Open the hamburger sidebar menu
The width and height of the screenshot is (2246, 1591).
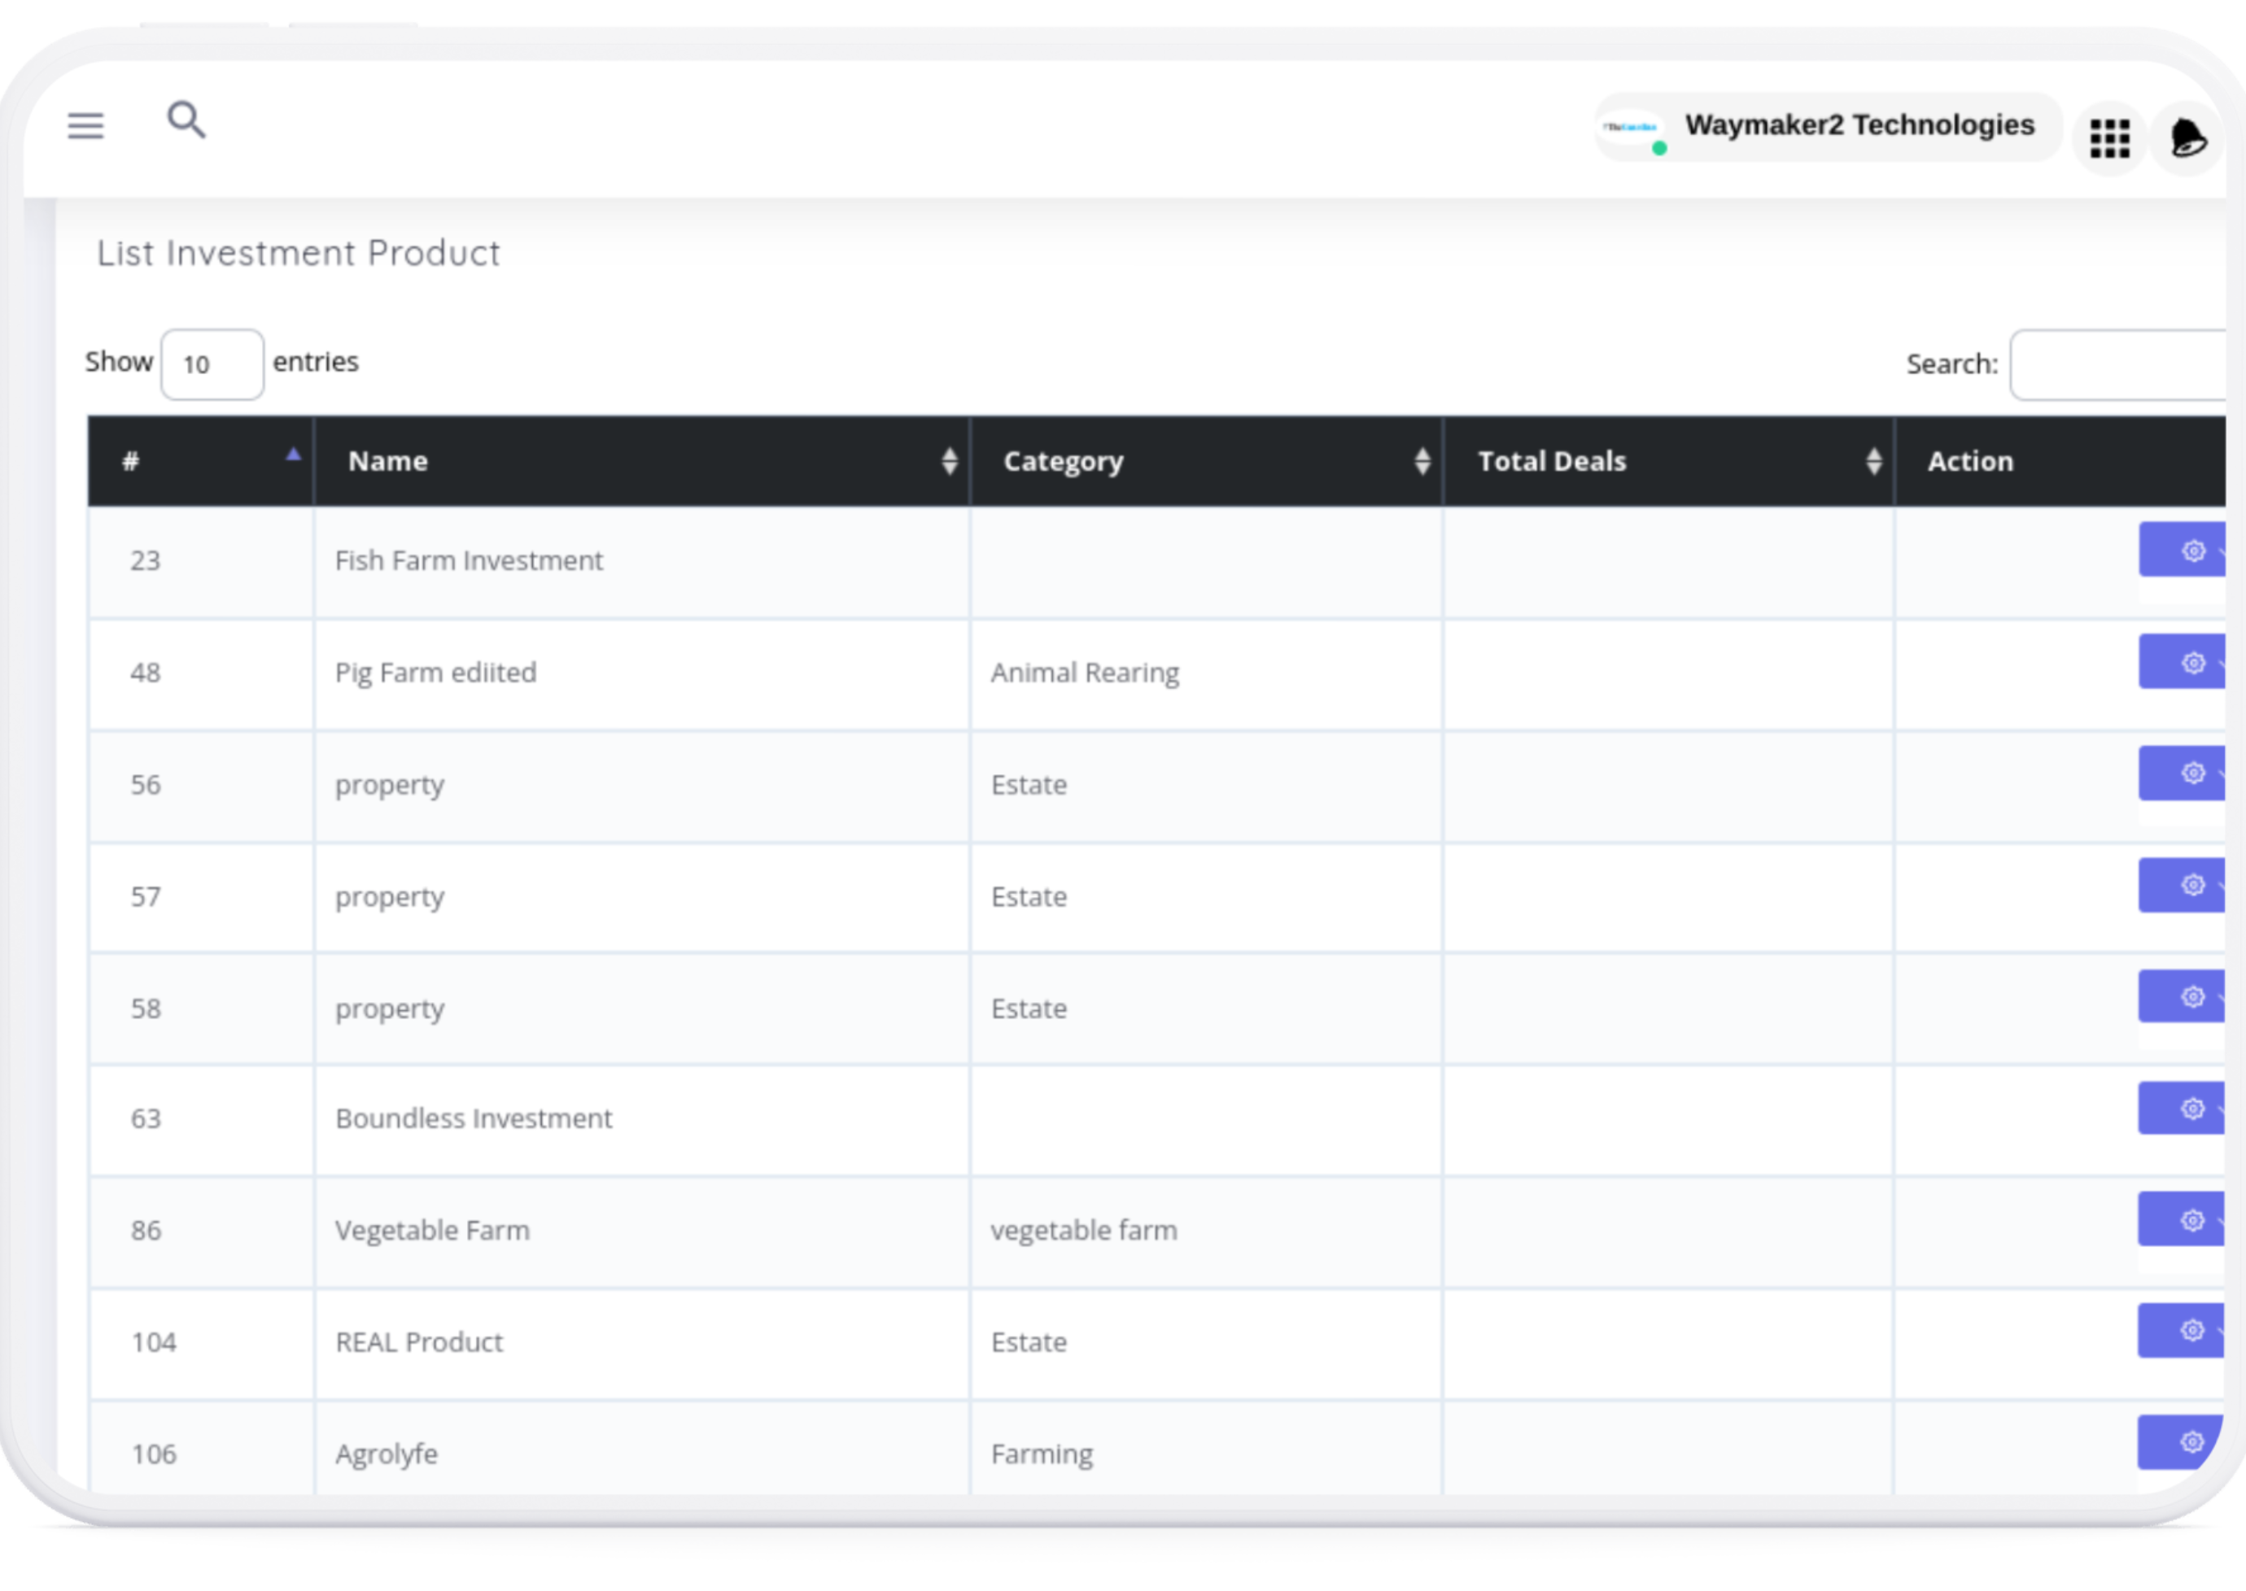point(85,125)
